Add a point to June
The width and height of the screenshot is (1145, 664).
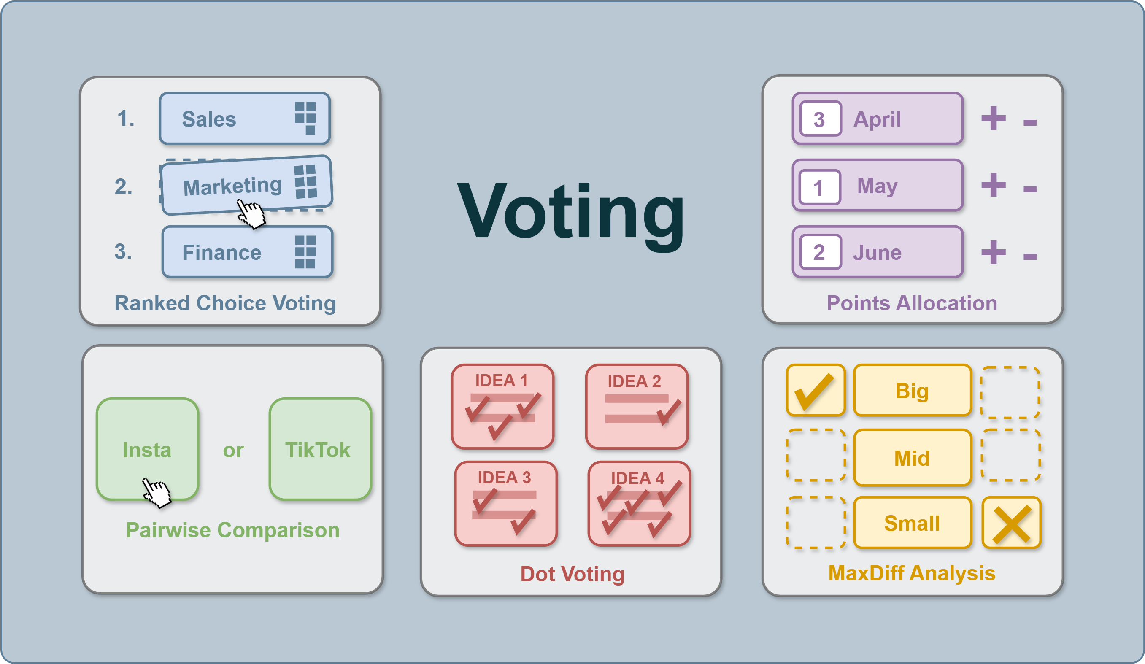tap(993, 252)
